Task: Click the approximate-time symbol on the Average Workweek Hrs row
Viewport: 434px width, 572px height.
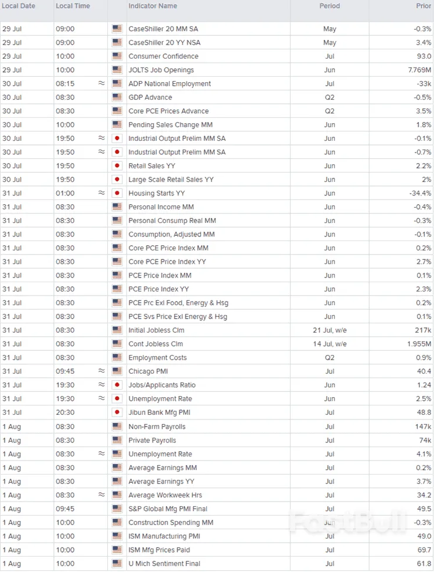Action: (101, 495)
